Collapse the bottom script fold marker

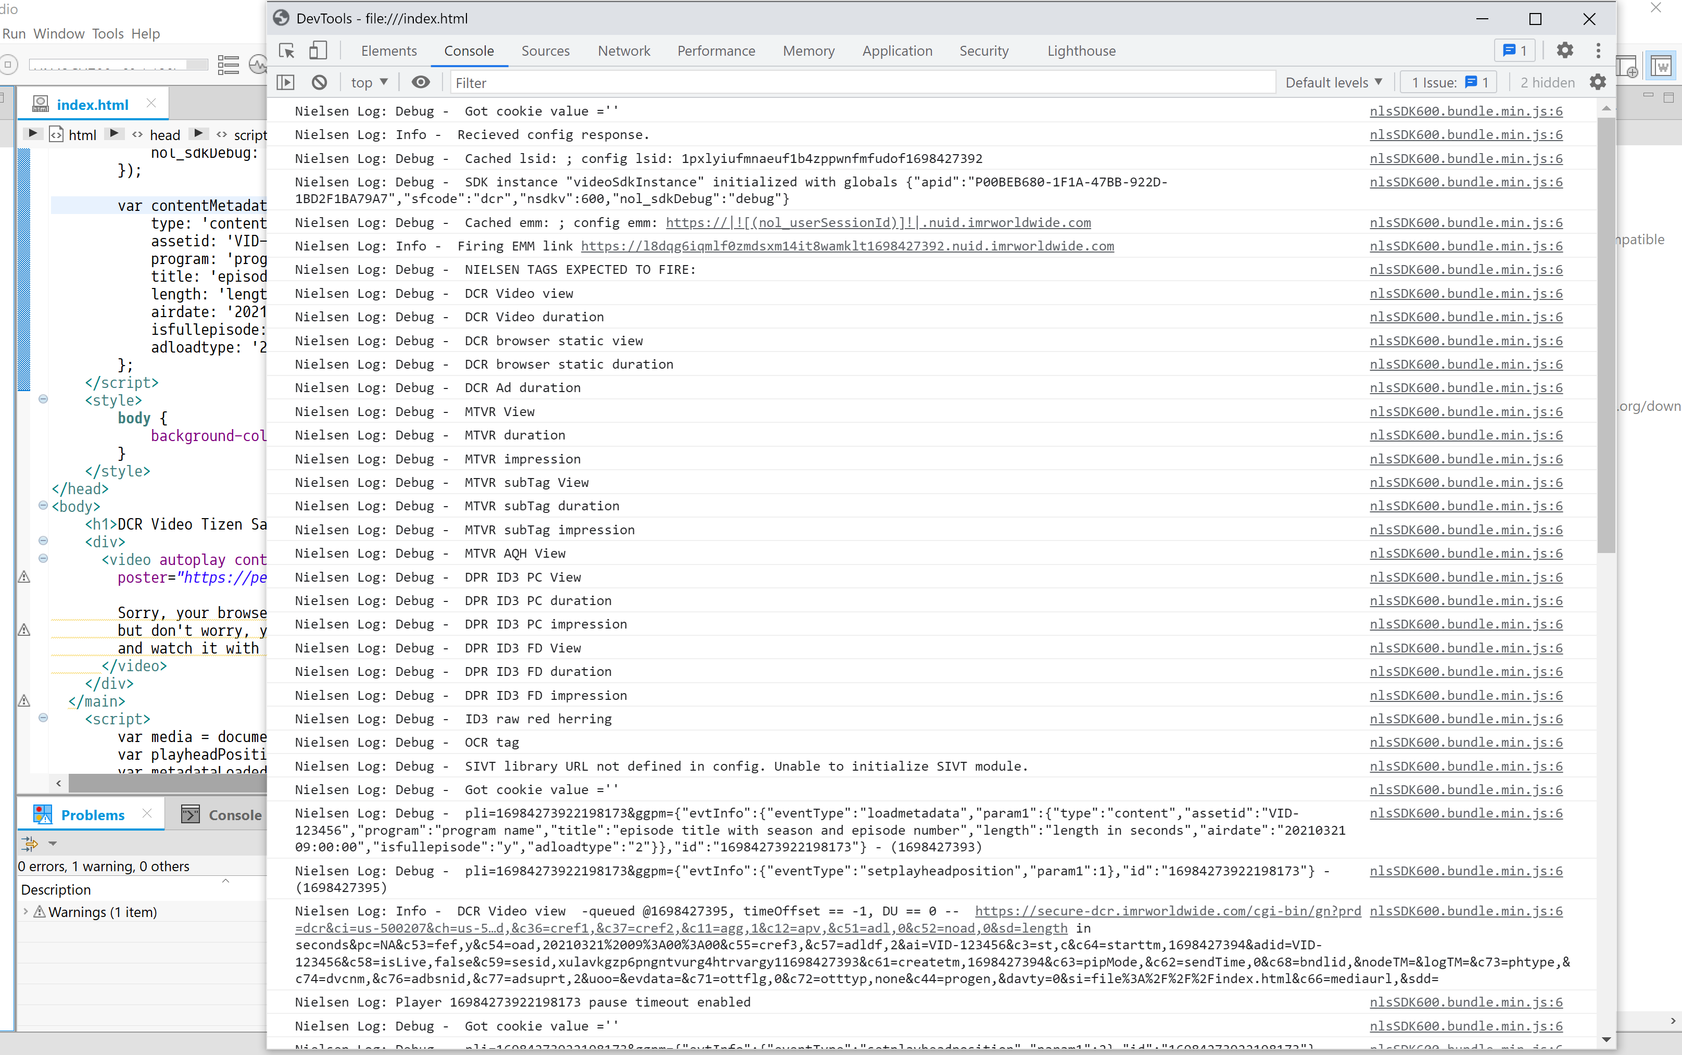[43, 717]
